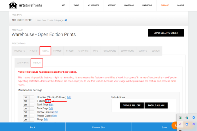Click the purple pen tray icon
Image resolution: width=197 pixels, height=131 pixels.
click(x=180, y=124)
